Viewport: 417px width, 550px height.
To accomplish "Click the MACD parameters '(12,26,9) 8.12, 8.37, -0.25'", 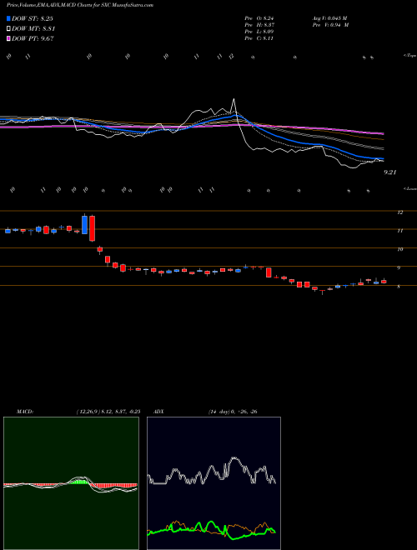I will pos(108,412).
